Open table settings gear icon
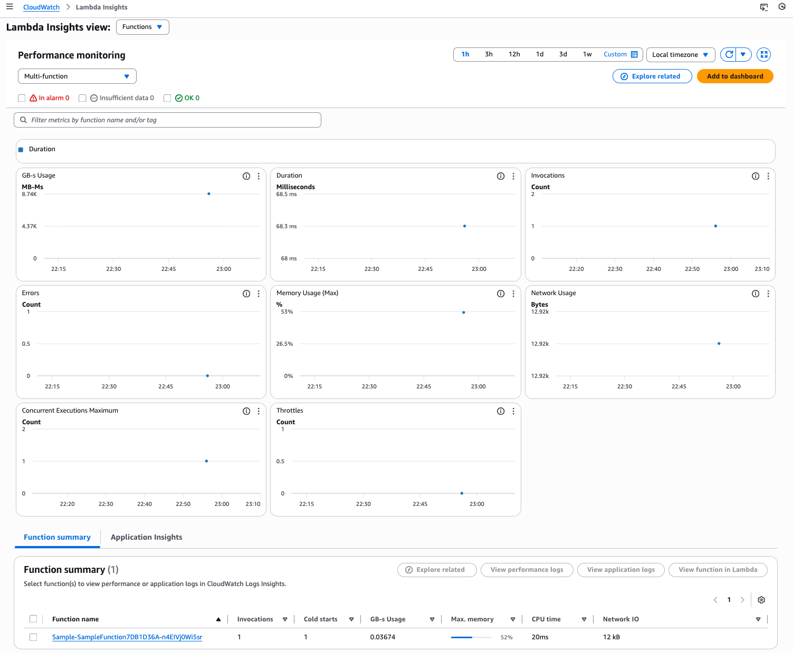The width and height of the screenshot is (793, 653). (761, 600)
